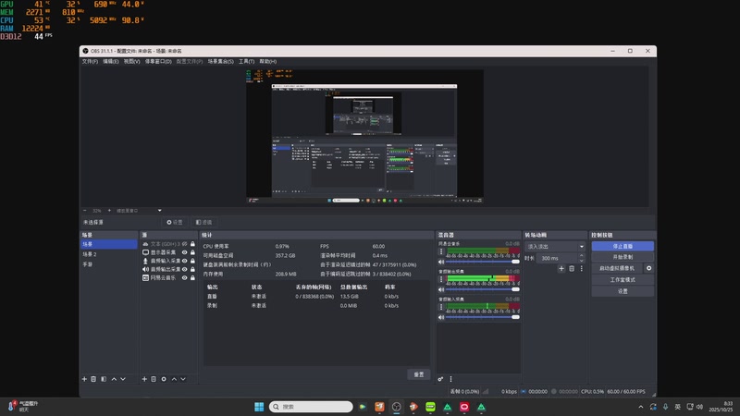The height and width of the screenshot is (416, 740).
Task: Open virtual camera settings gear
Action: pyautogui.click(x=649, y=268)
